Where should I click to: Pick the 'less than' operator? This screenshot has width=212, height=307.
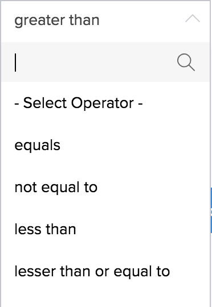point(105,229)
